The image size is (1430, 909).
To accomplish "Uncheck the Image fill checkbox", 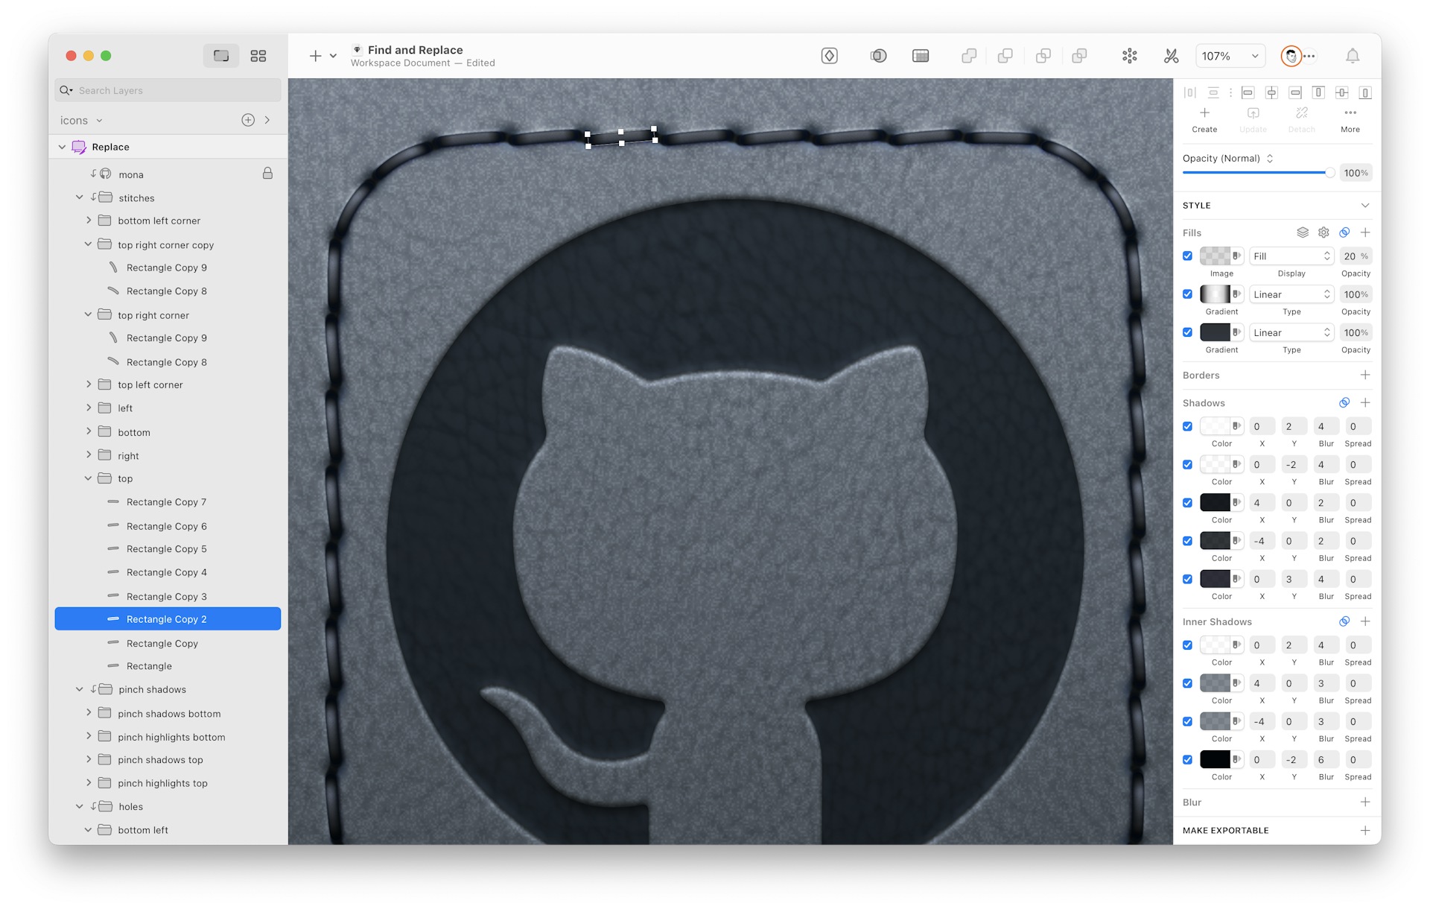I will (1188, 256).
